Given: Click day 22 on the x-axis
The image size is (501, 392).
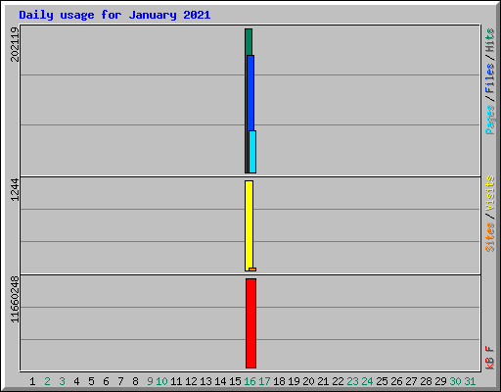Looking at the screenshot, I should click(338, 381).
